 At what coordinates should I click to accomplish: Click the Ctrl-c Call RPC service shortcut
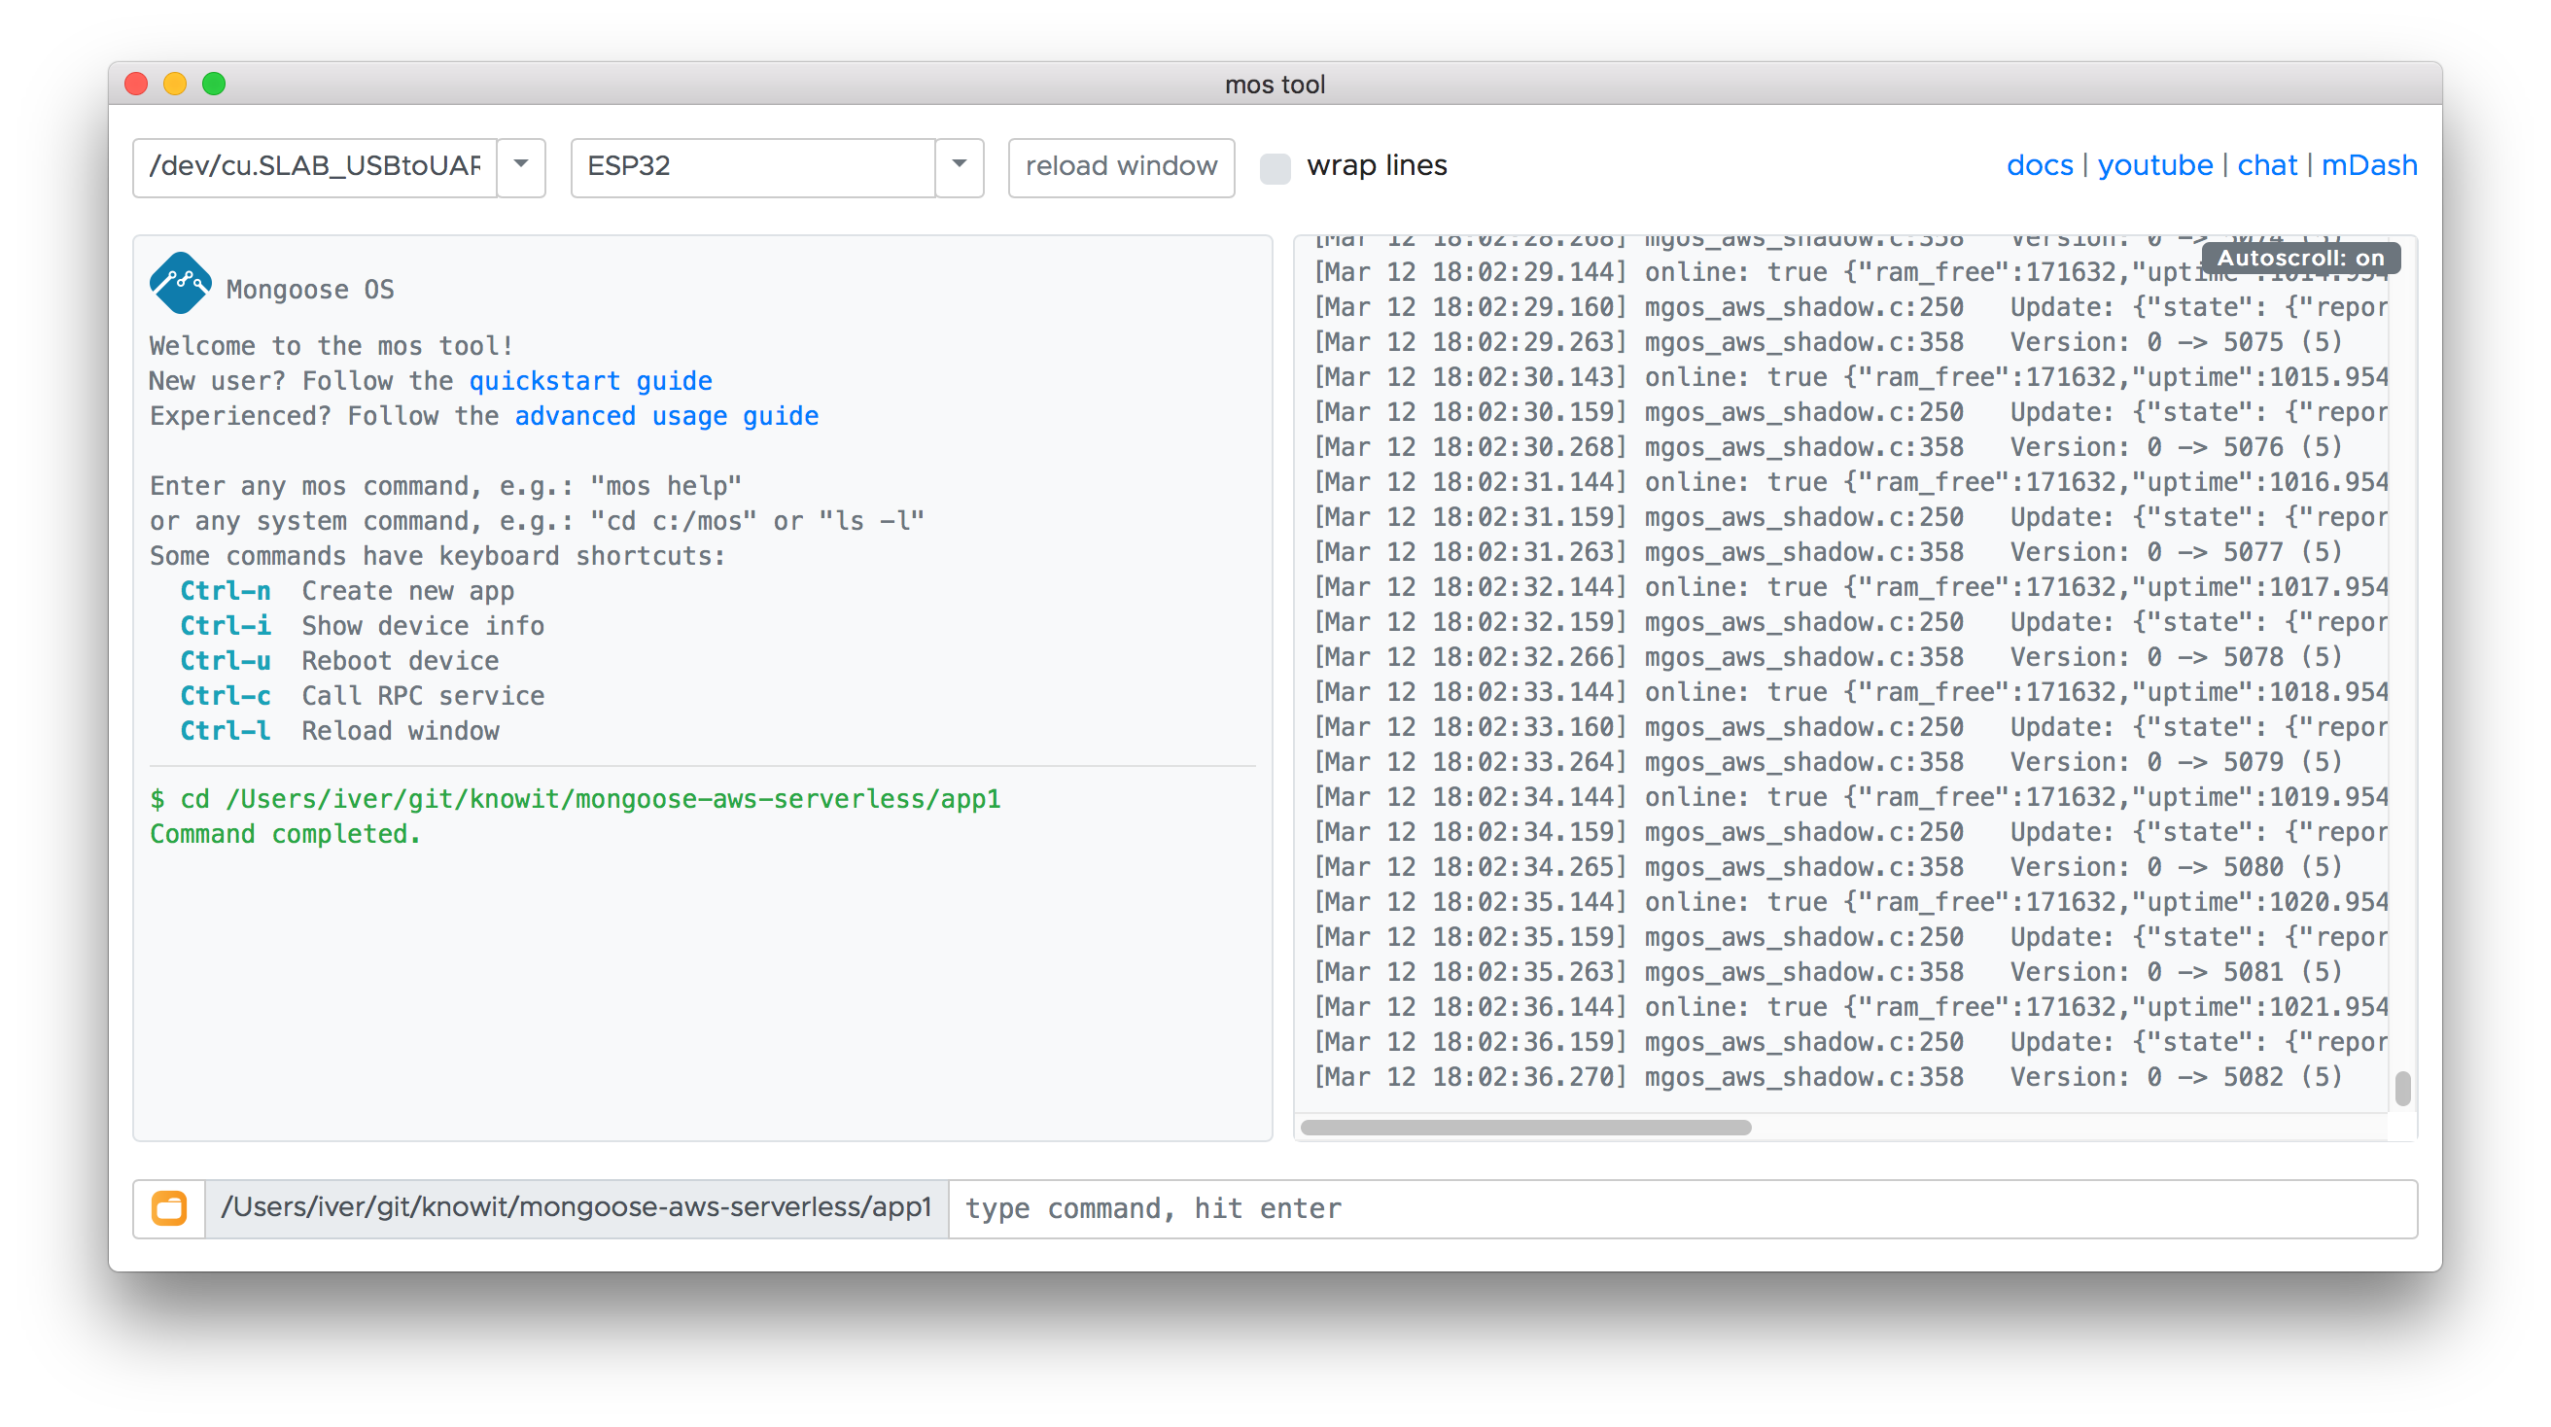point(362,696)
